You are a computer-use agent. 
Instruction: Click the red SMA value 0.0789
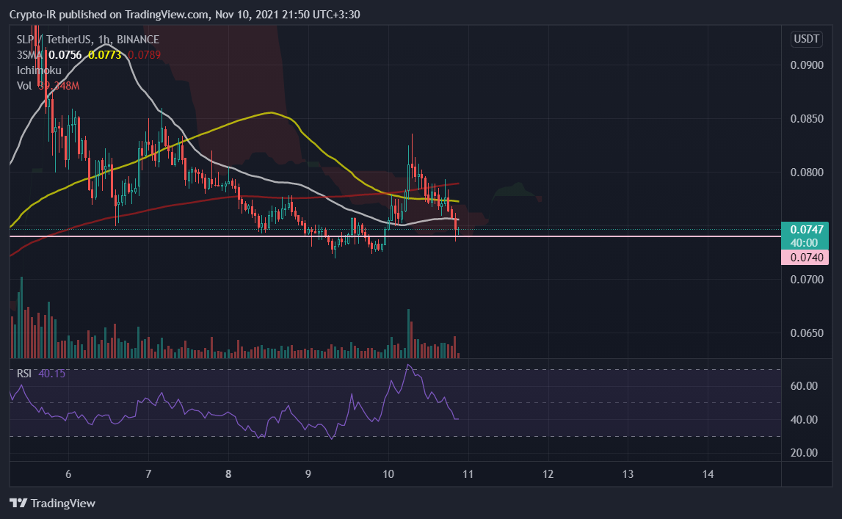[144, 55]
